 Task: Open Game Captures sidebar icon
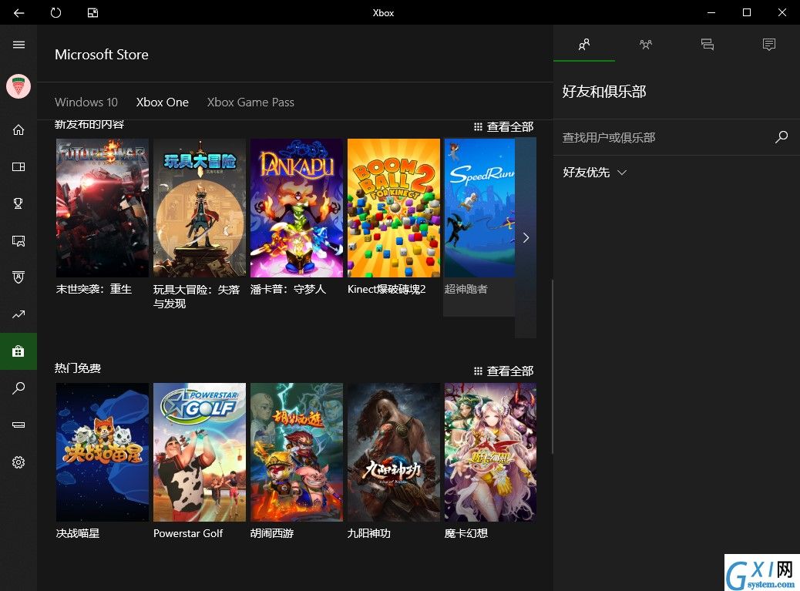coord(18,240)
